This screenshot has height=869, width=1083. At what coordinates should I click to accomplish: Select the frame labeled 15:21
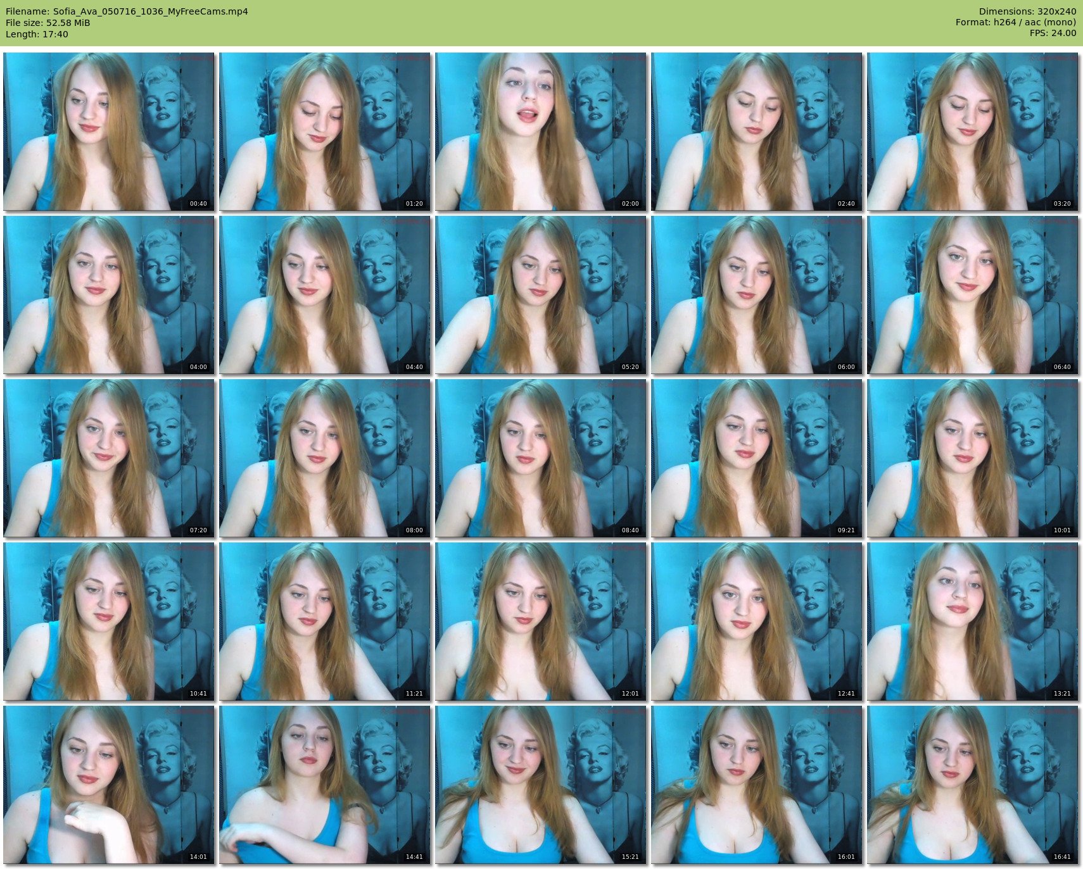coord(540,784)
